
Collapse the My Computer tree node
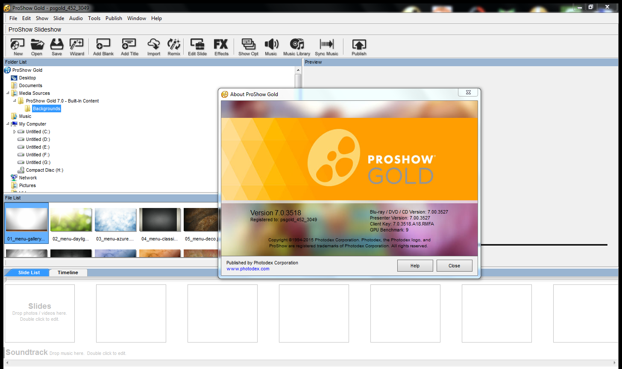point(8,124)
